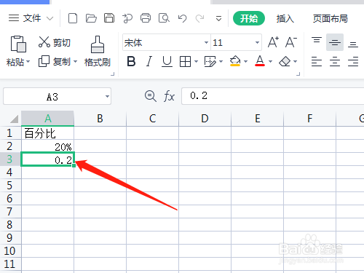Select column A header
The height and width of the screenshot is (273, 364).
(x=47, y=119)
